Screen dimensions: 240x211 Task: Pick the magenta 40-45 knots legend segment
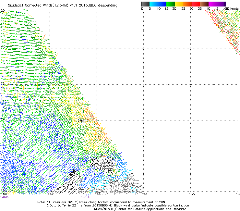[x=213, y=4]
